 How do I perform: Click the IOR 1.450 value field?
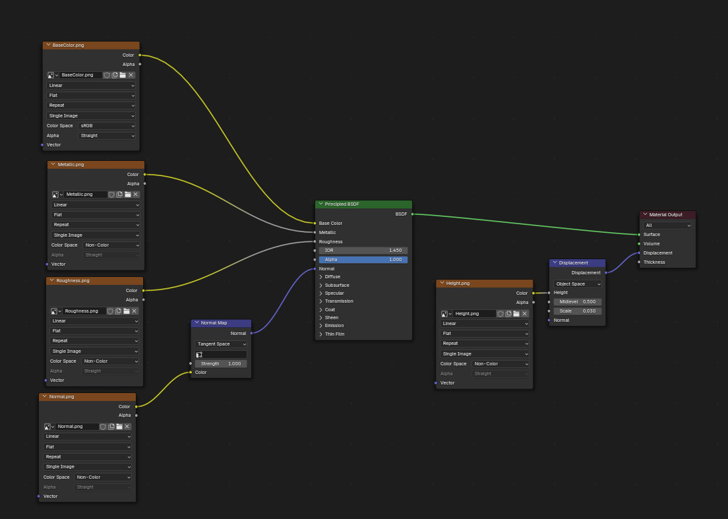click(x=363, y=251)
